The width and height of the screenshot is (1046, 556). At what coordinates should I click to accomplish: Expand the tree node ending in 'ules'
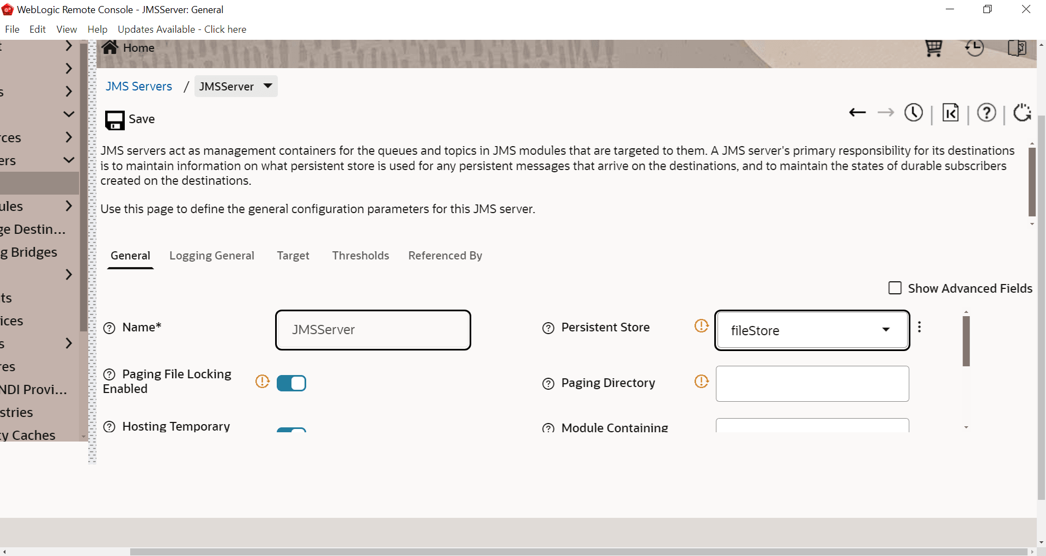tap(69, 206)
